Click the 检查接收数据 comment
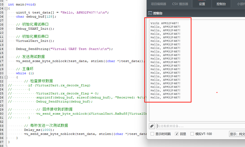 pos(39,81)
